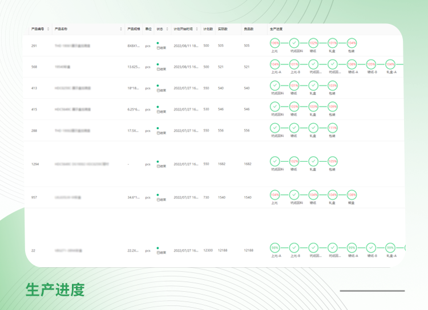Select product number 1294 cell
The image size is (428, 310).
click(35, 164)
